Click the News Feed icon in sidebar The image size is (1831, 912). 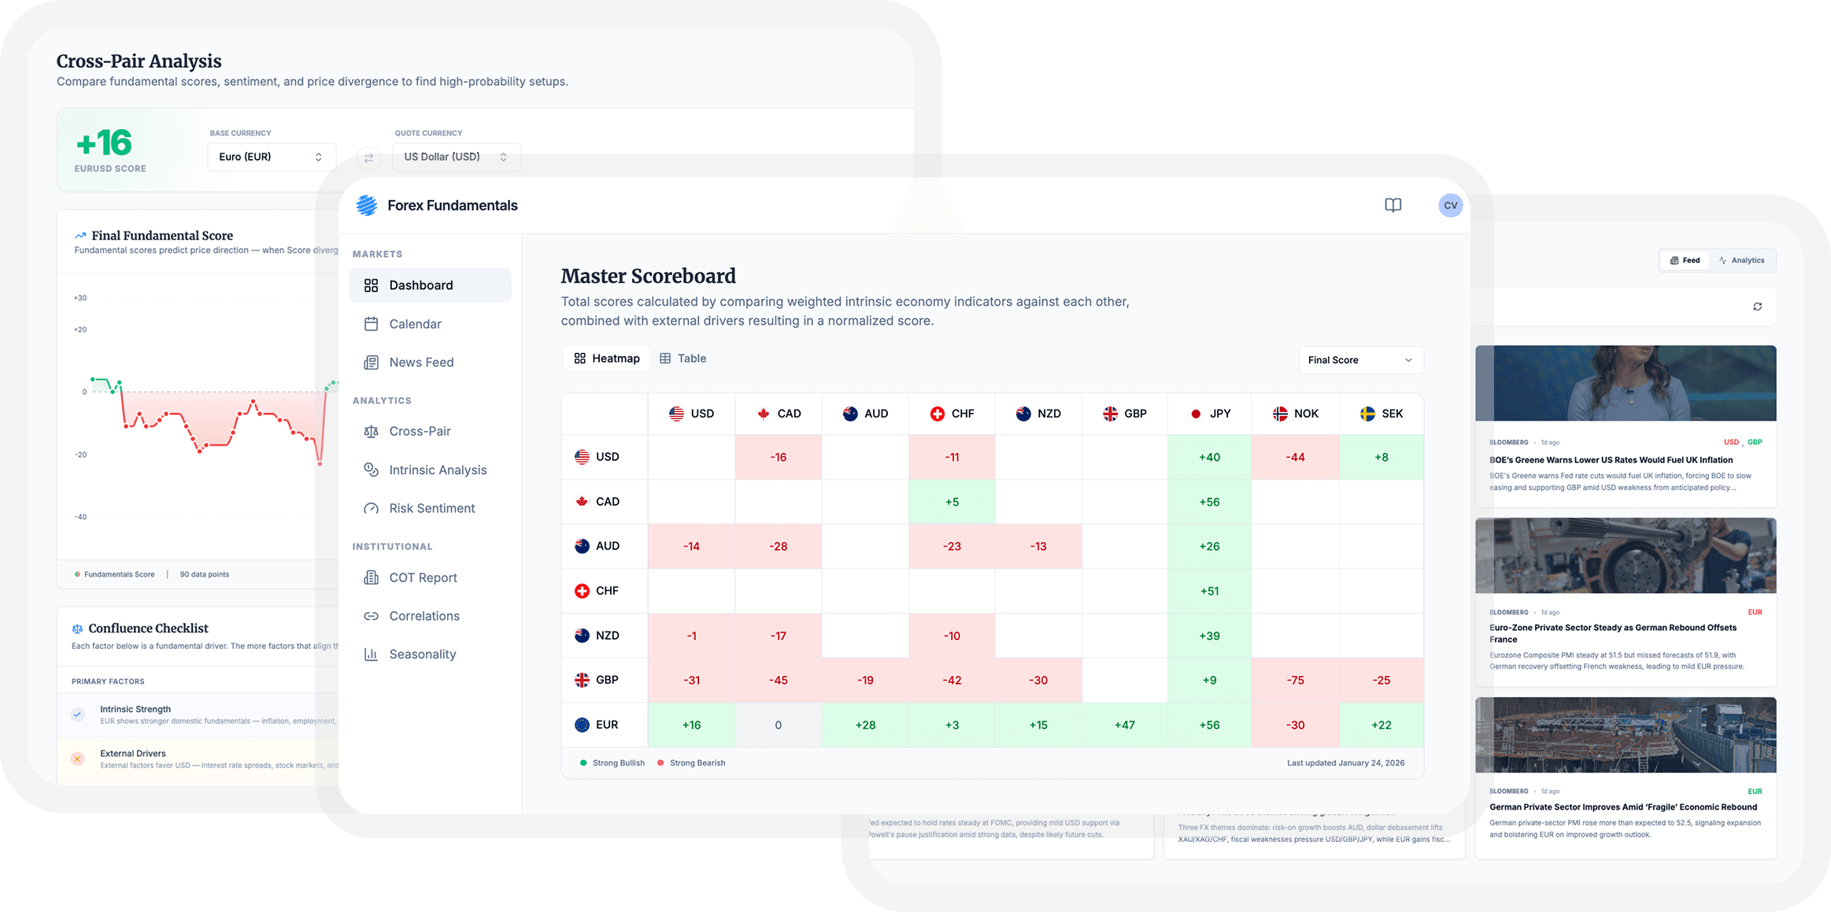click(x=371, y=362)
